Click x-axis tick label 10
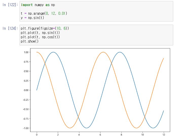The height and width of the screenshot is (139, 176). click(143, 135)
